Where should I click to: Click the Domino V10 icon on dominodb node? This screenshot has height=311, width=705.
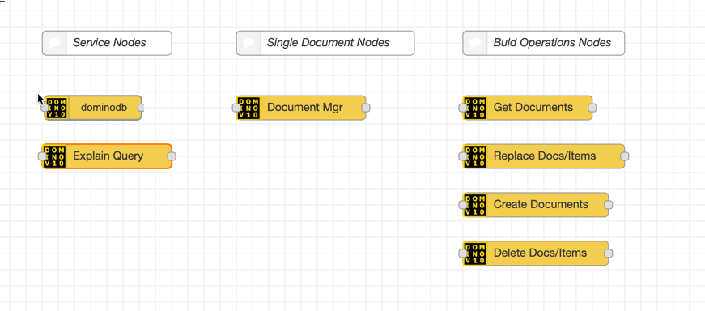point(57,108)
